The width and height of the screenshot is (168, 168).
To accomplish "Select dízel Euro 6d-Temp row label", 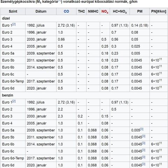I will [13, 81].
